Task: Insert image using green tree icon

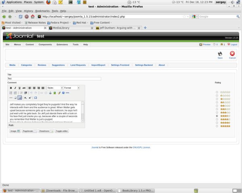Action: click(x=54, y=93)
